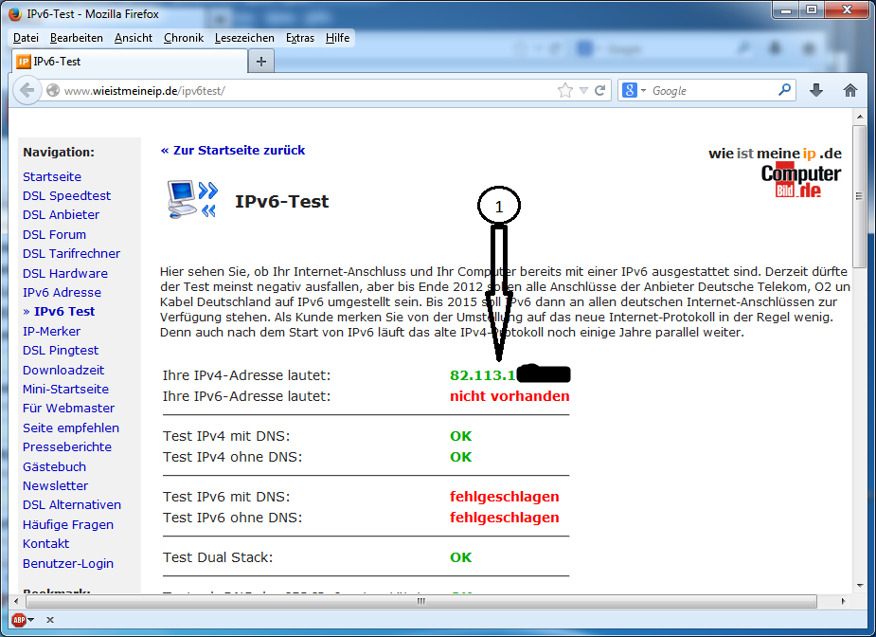
Task: Click the search magnifier icon in Google box
Action: pos(784,90)
